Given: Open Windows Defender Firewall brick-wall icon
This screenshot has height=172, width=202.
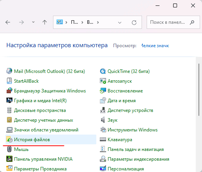Looking at the screenshot, I should [9, 90].
